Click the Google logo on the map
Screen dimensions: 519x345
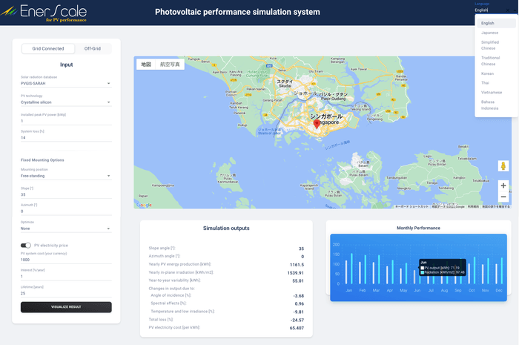144,205
